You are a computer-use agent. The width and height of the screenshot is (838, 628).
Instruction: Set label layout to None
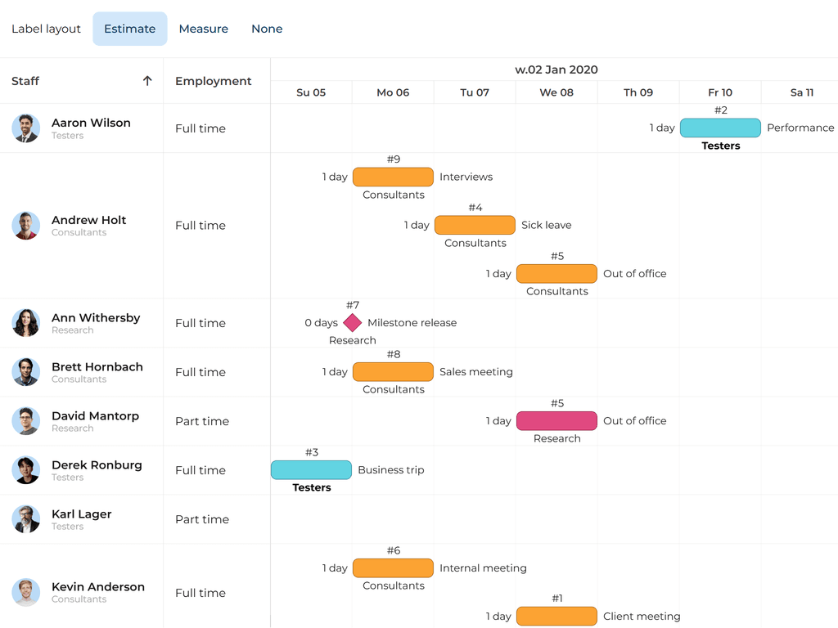coord(267,29)
